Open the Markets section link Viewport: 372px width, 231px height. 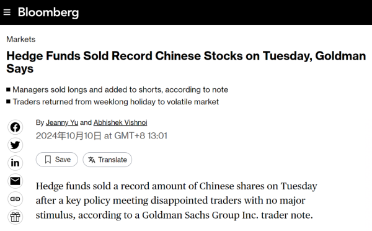21,39
